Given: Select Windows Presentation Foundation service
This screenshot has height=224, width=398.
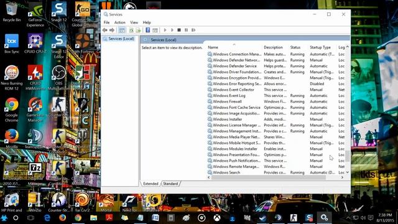Looking at the screenshot, I should tap(276, 155).
